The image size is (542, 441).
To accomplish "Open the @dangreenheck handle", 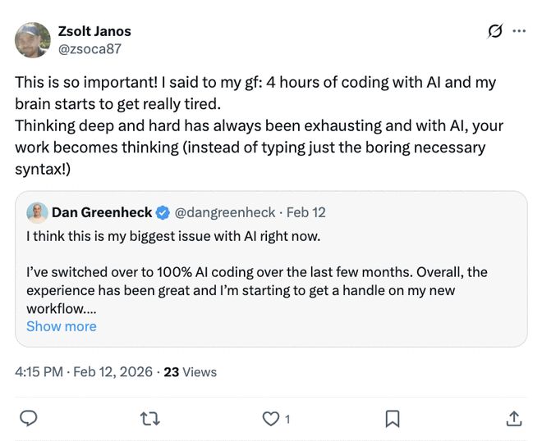I will 226,212.
